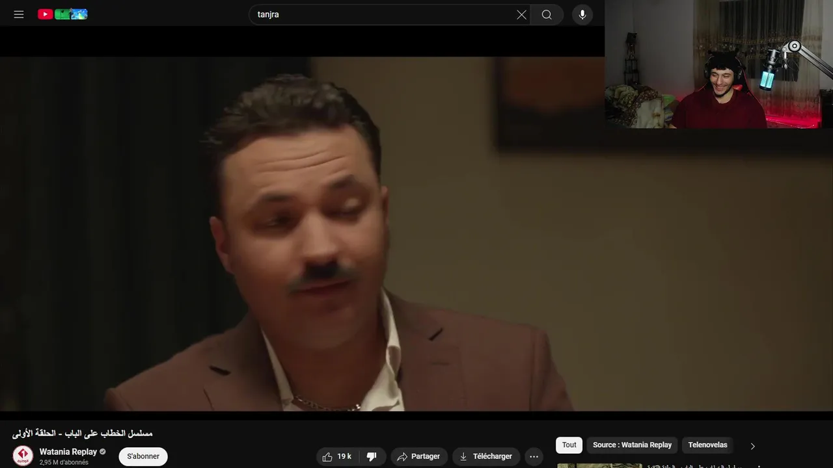
Task: Run search with the magnifier button
Action: click(547, 14)
